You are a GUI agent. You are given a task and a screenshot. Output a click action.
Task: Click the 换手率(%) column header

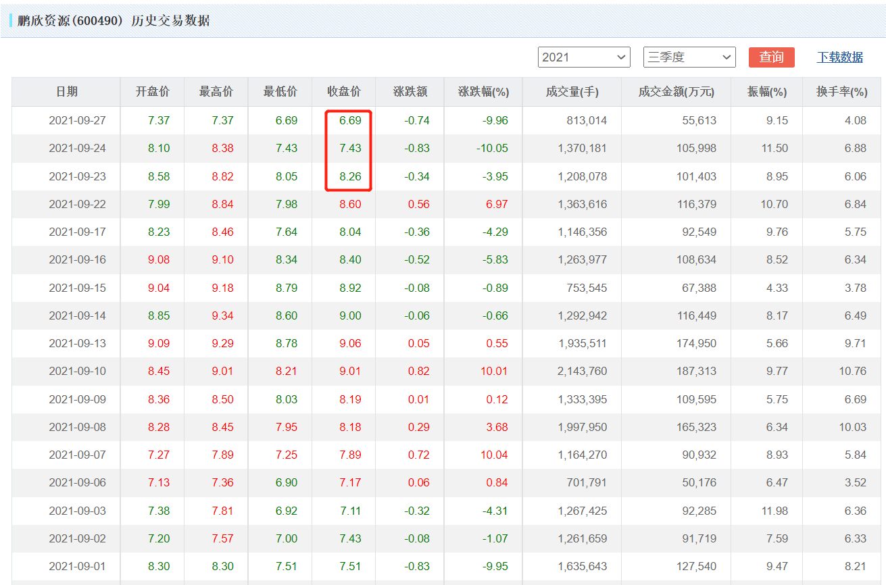click(x=842, y=92)
